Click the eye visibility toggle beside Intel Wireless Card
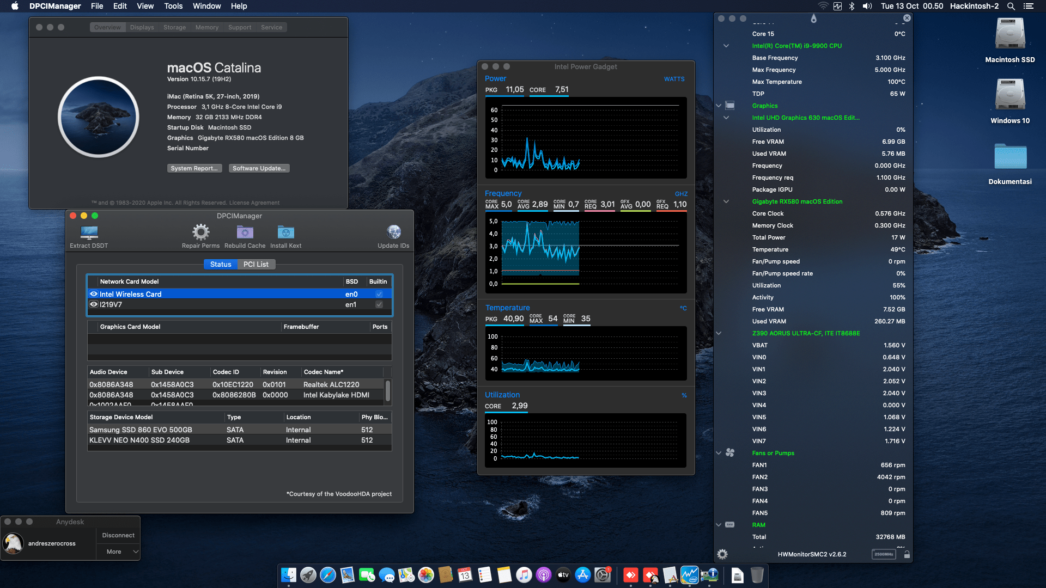This screenshot has width=1046, height=588. [93, 294]
